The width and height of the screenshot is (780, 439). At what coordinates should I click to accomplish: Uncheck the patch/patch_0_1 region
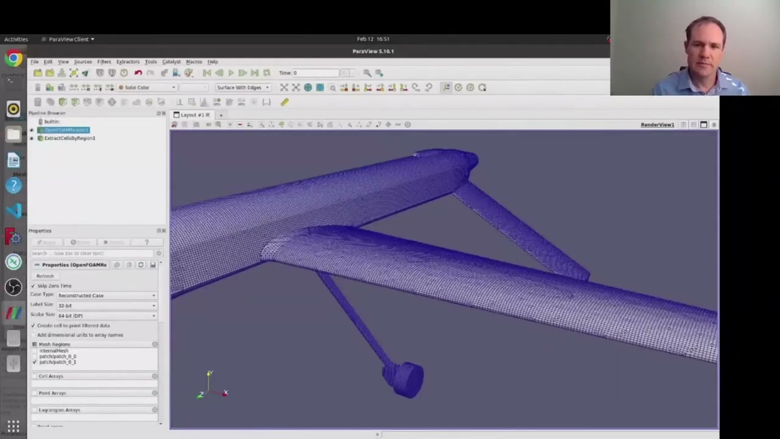pyautogui.click(x=35, y=362)
